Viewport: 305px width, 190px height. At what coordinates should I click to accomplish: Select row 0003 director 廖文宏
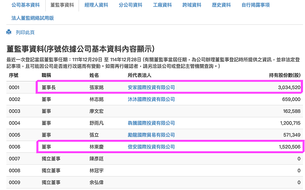pyautogui.click(x=155, y=111)
